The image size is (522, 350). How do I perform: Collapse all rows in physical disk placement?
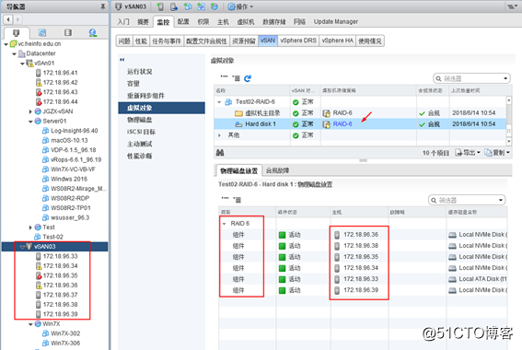(x=225, y=199)
